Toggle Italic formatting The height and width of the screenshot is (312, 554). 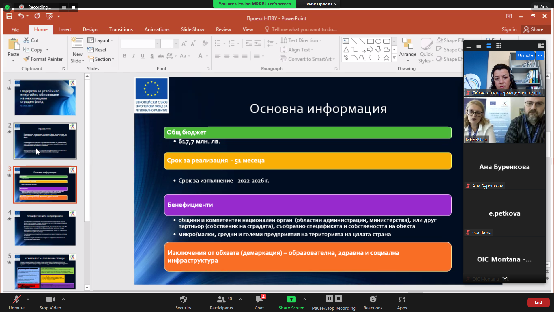(x=134, y=56)
